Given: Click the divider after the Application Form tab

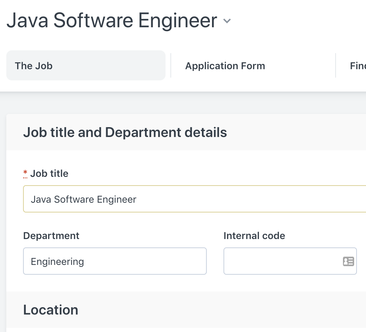Looking at the screenshot, I should pyautogui.click(x=336, y=66).
